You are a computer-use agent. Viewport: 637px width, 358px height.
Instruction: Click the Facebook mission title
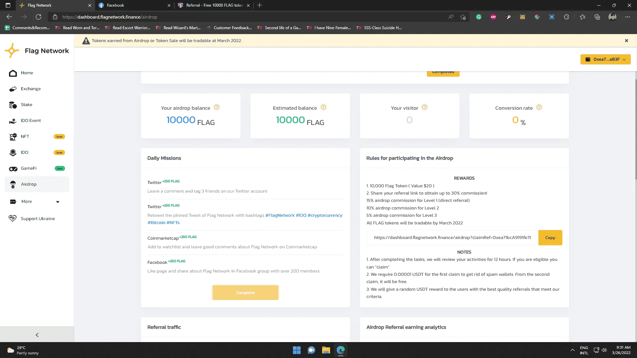pyautogui.click(x=157, y=263)
